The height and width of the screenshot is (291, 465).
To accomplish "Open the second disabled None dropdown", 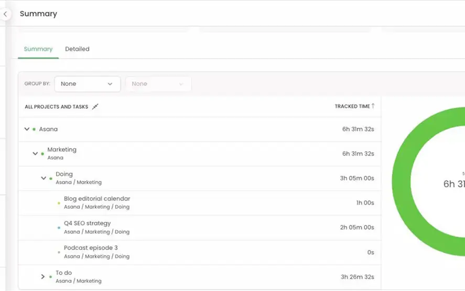I will [x=158, y=84].
